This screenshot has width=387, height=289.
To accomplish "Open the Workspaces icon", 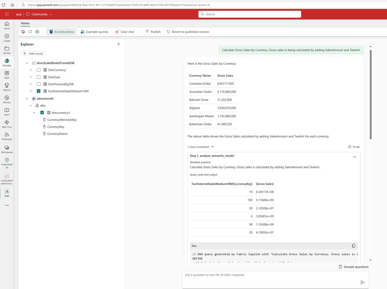I will pos(7,149).
